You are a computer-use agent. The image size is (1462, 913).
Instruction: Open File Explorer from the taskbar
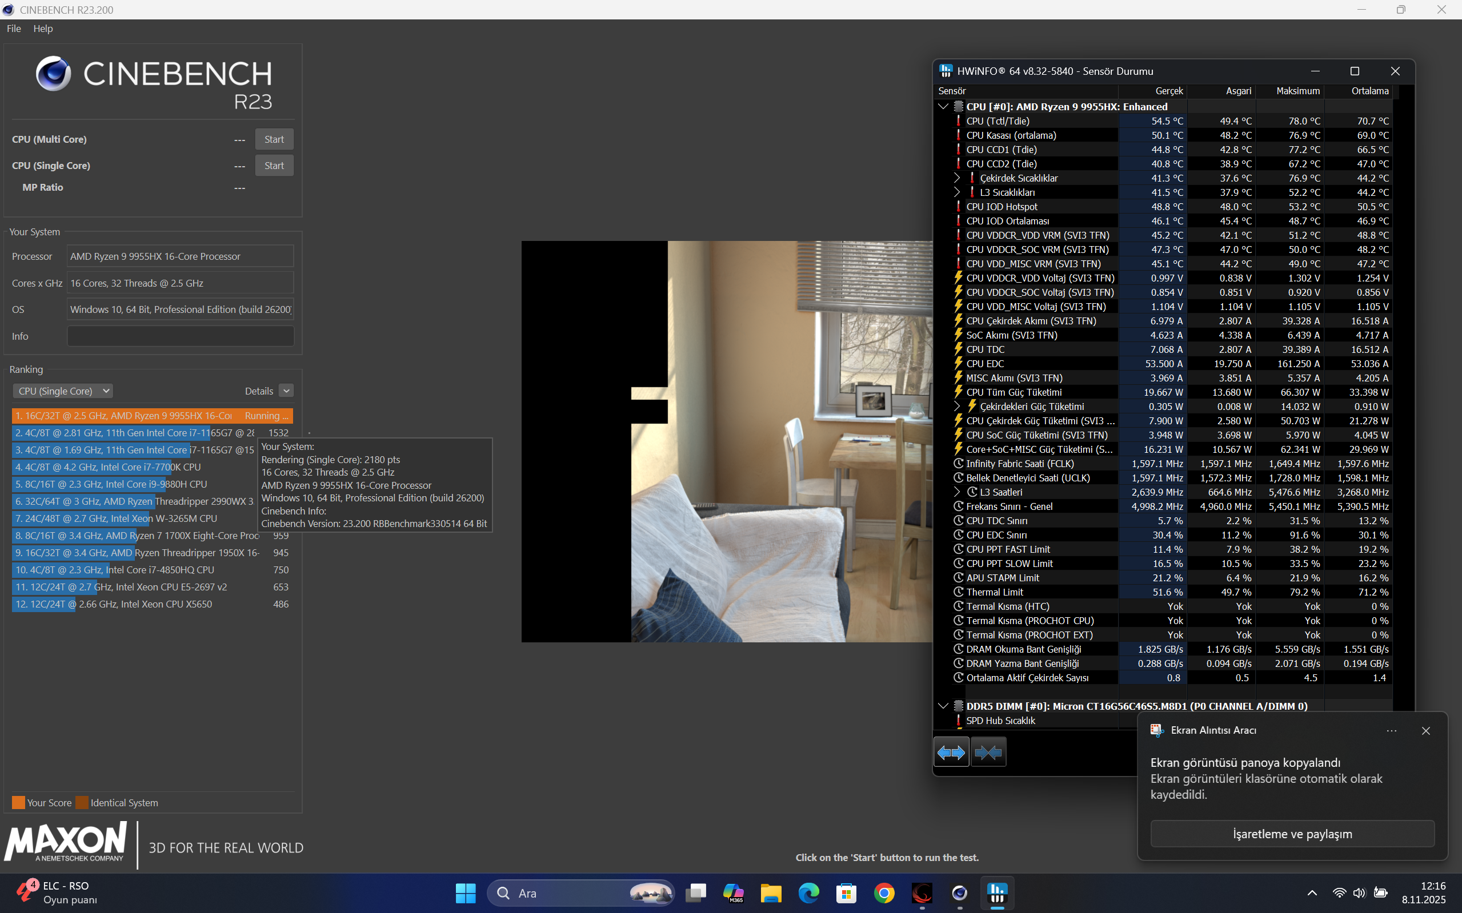[x=771, y=893]
